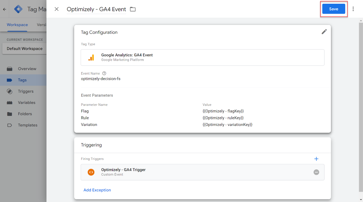The image size is (363, 202).
Task: Click the Tags label icon in sidebar
Action: tap(10, 80)
